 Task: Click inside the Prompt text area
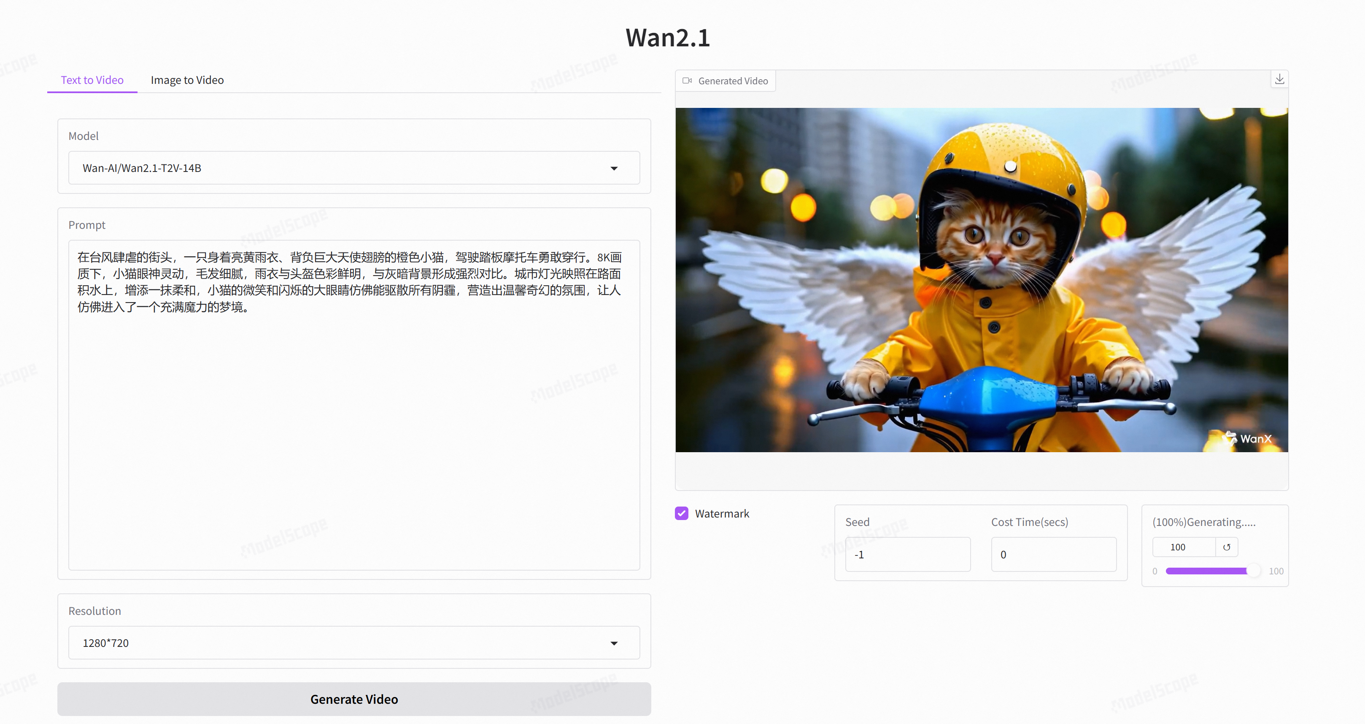coord(353,424)
